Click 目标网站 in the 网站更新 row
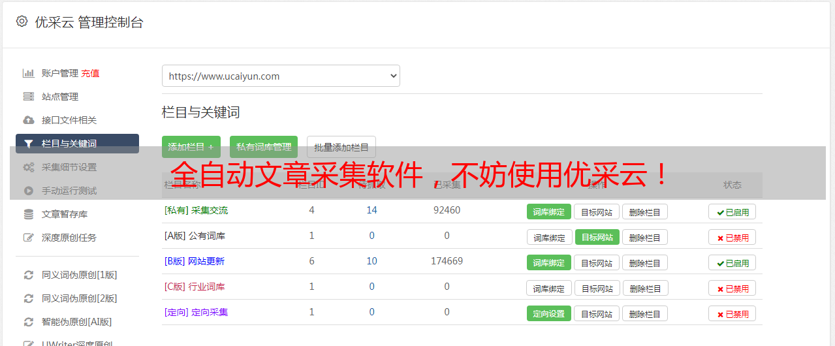The image size is (835, 346). (x=597, y=262)
